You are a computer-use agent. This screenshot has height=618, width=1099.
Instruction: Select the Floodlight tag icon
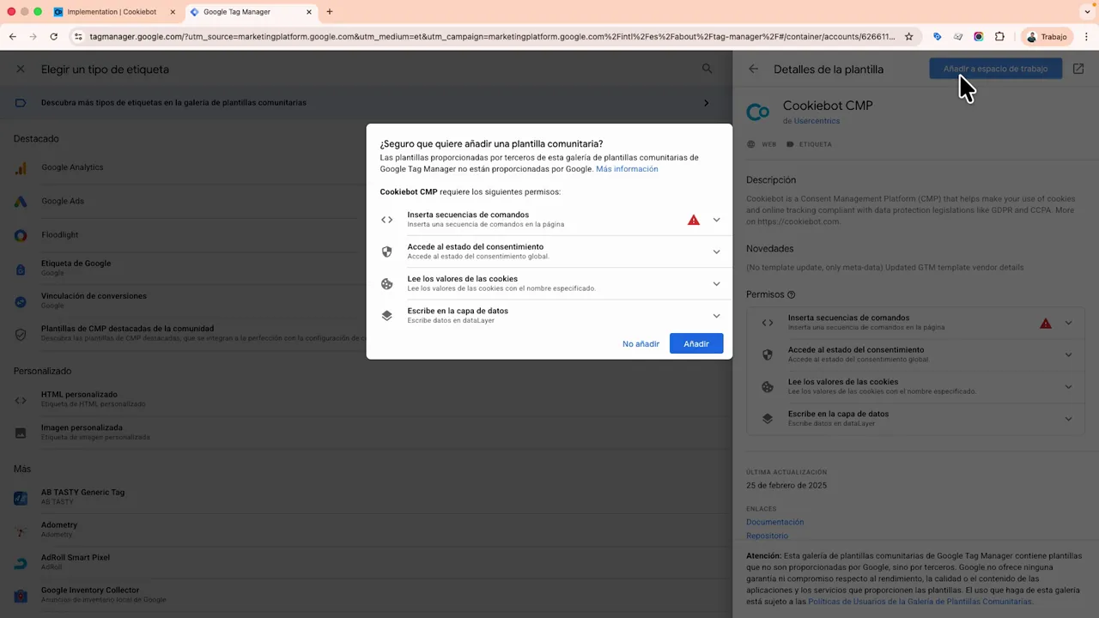point(21,234)
